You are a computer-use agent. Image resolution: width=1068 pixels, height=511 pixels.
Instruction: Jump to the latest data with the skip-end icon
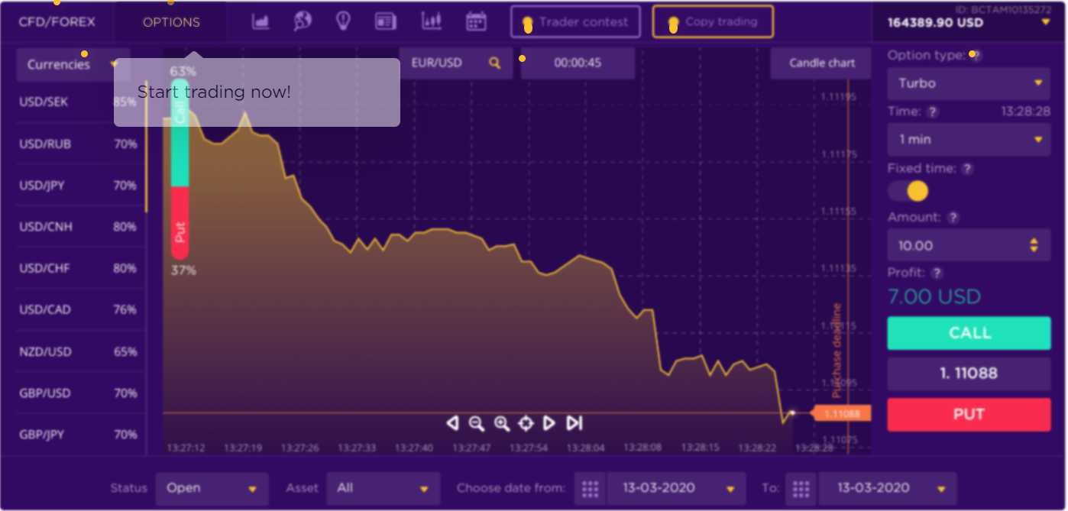574,422
